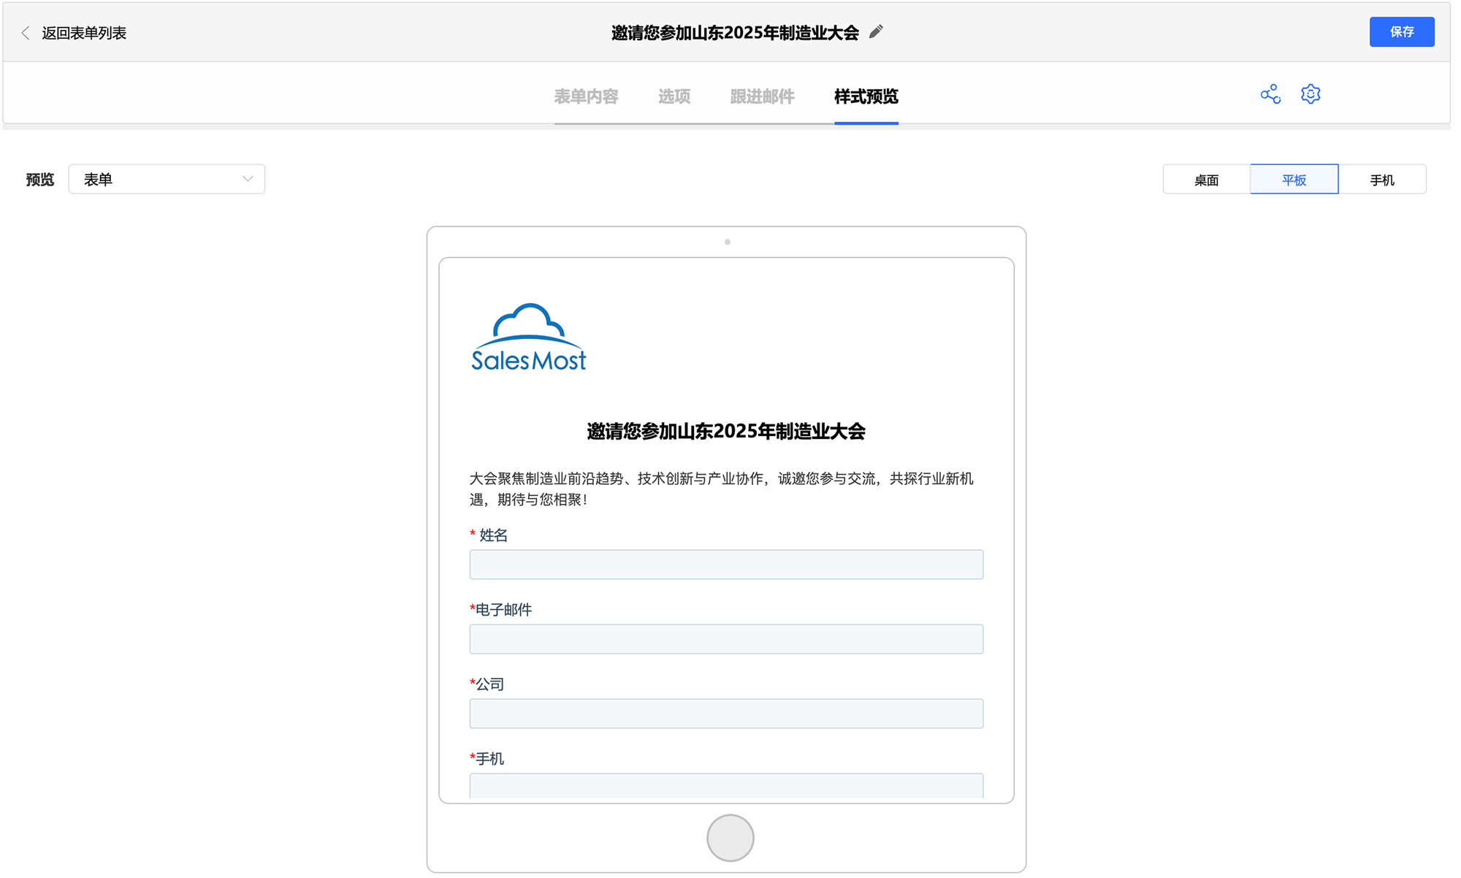This screenshot has width=1461, height=878.
Task: Open the gear settings icon
Action: (x=1311, y=94)
